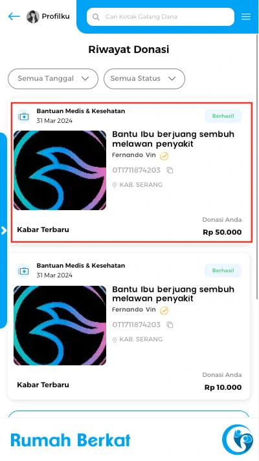This screenshot has height=461, width=259.
Task: Expand the blue side panel arrow
Action: click(x=3, y=230)
